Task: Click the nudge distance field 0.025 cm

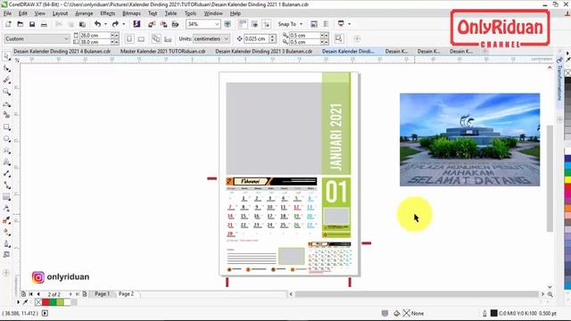Action: click(256, 38)
